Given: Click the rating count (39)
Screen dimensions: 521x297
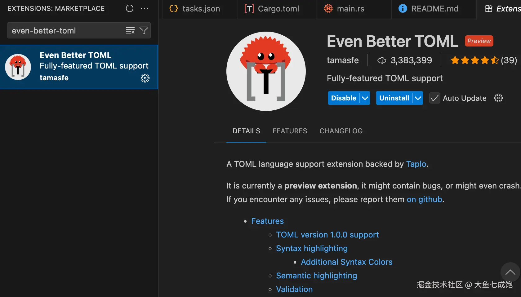Looking at the screenshot, I should [509, 60].
